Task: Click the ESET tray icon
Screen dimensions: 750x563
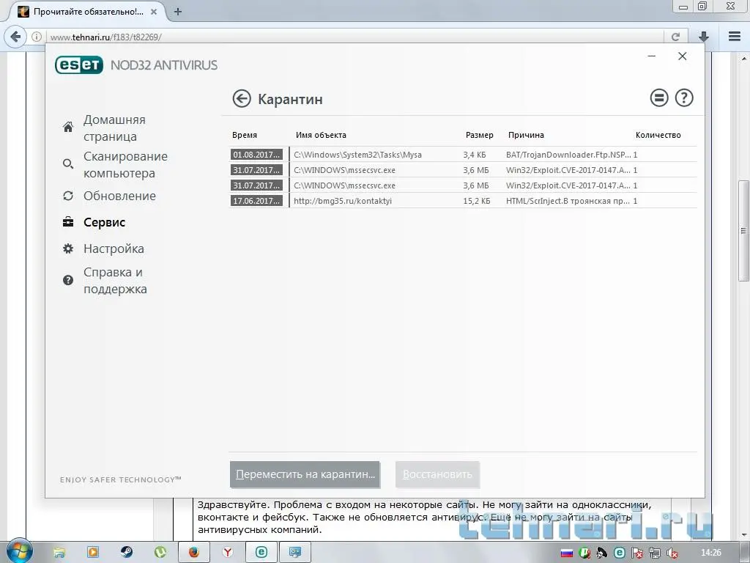Action: pyautogui.click(x=620, y=553)
